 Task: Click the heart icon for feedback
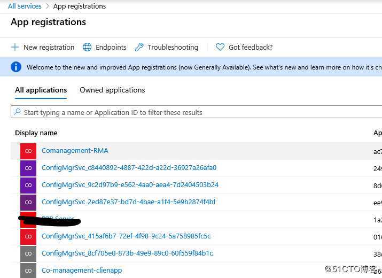click(220, 47)
